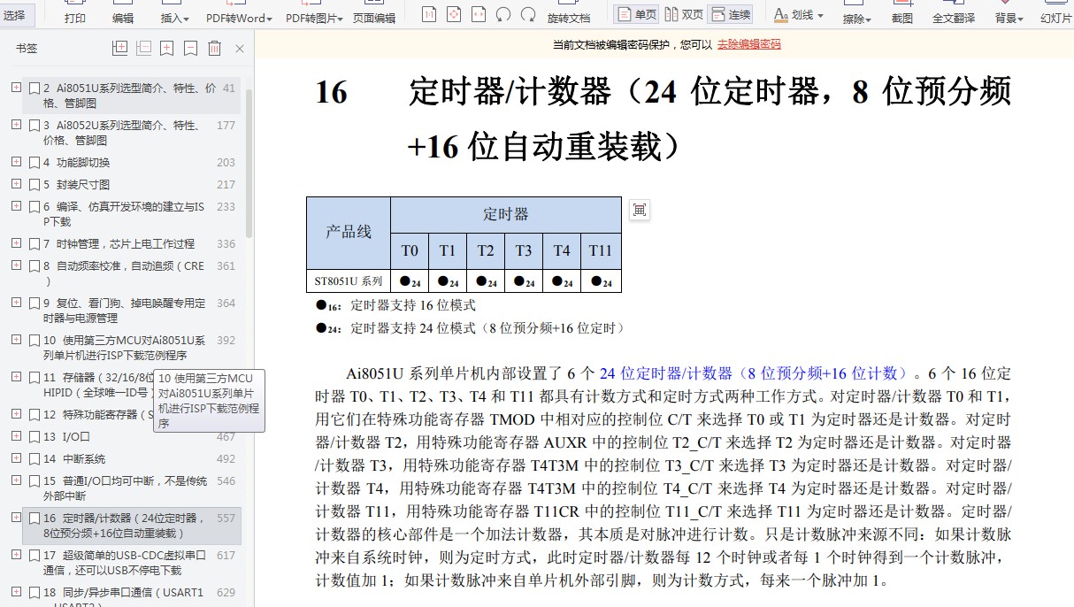This screenshot has width=1074, height=607.
Task: Toggle continuous (连续) scrolling mode
Action: point(730,14)
